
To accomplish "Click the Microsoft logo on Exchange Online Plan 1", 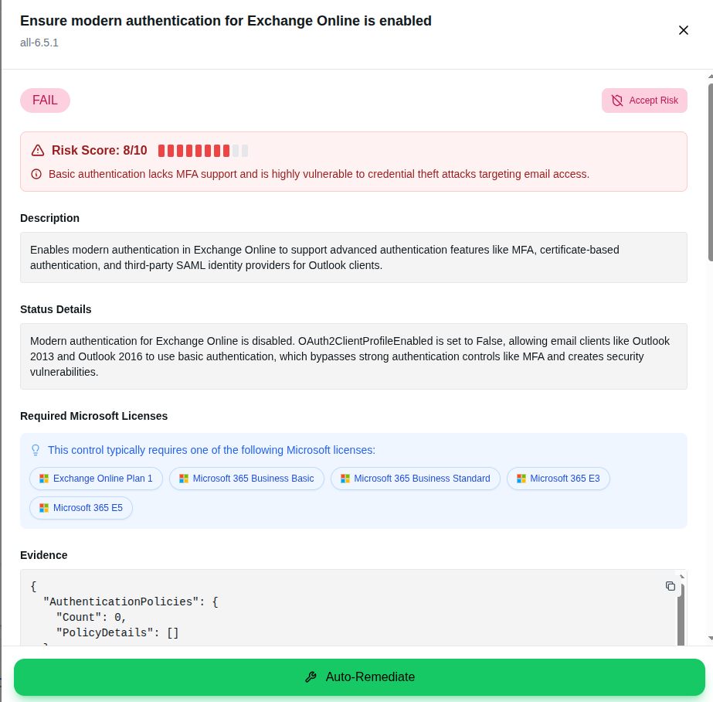I will coord(43,479).
